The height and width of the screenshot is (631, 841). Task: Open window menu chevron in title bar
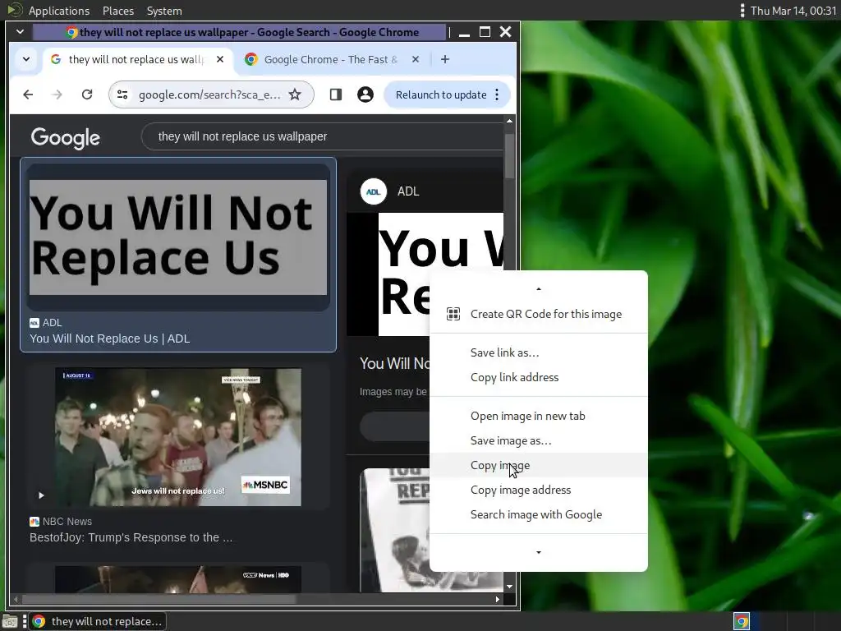point(20,32)
